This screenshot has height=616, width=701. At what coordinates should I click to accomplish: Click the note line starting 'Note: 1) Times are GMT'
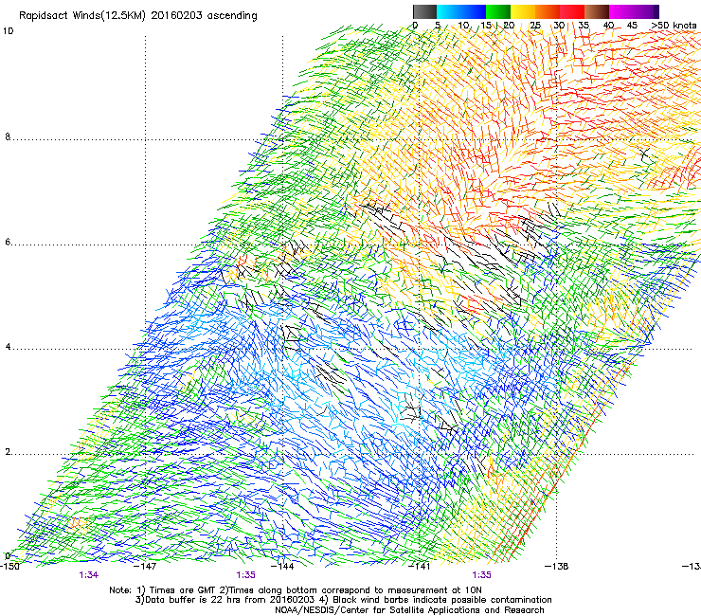(296, 590)
